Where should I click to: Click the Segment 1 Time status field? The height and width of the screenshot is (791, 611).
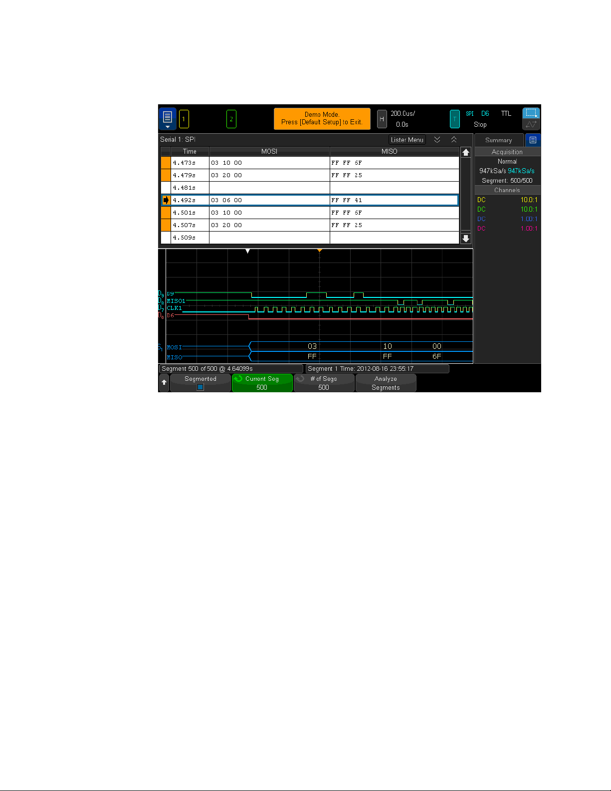tap(378, 369)
